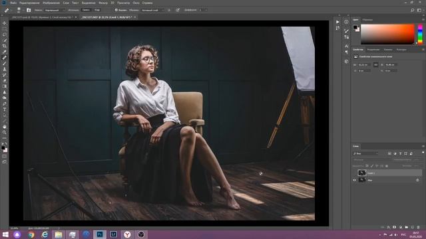The image size is (426, 239).
Task: Select the Hand tool
Action: (x=5, y=127)
